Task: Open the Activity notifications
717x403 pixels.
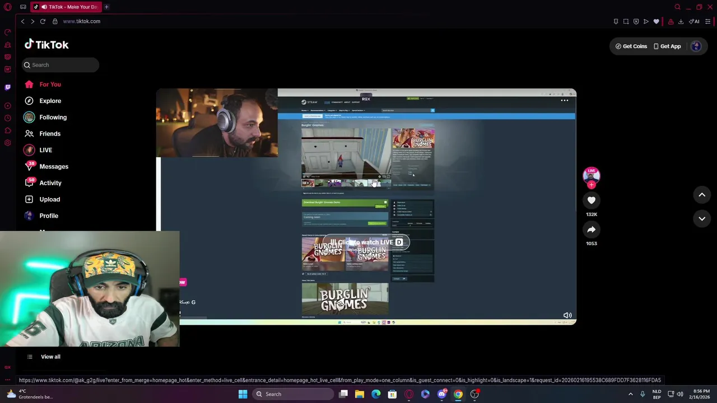Action: [x=43, y=183]
